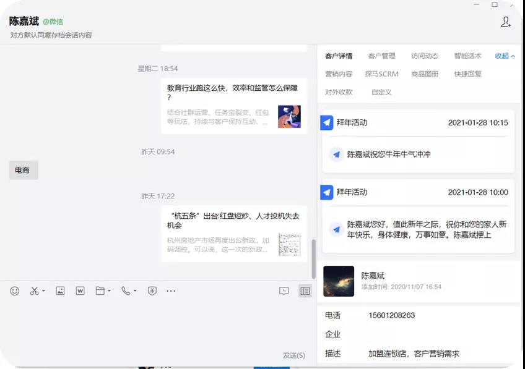The image size is (525, 369).
Task: Open the 探马SCRM tab
Action: pyautogui.click(x=381, y=74)
